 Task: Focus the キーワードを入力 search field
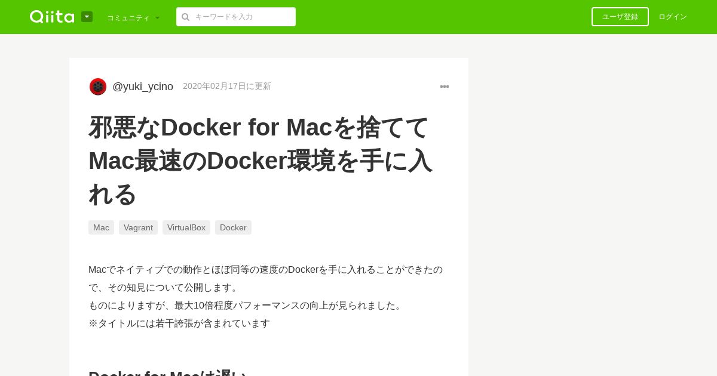pyautogui.click(x=236, y=17)
